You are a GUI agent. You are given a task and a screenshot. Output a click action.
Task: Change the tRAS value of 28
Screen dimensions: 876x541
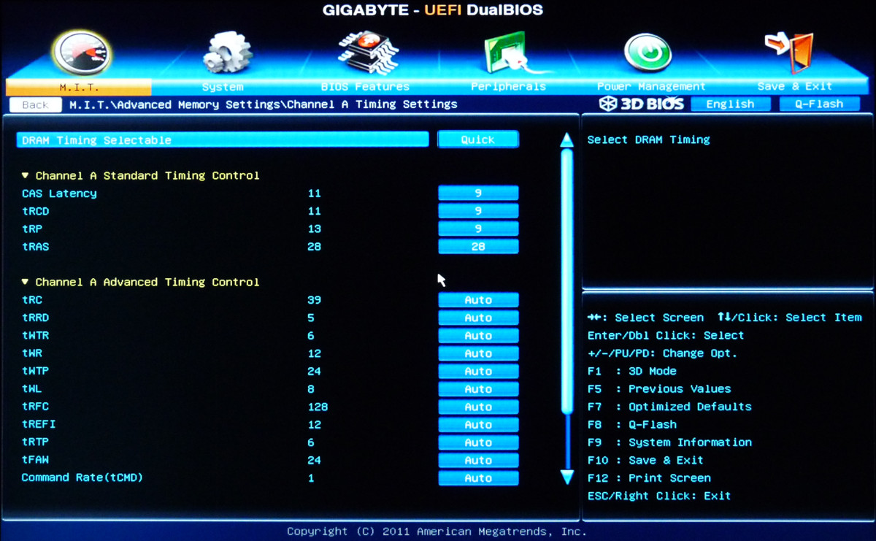tap(478, 247)
